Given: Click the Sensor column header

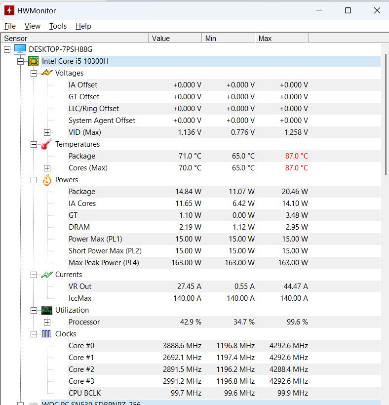Looking at the screenshot, I should [x=75, y=38].
